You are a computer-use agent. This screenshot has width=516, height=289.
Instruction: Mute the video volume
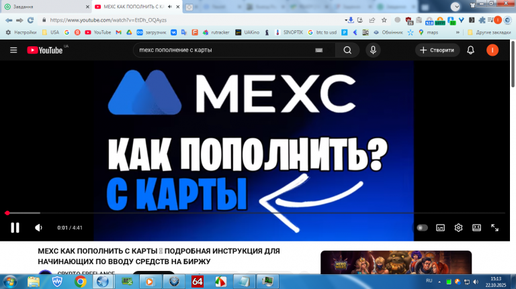[x=38, y=227]
